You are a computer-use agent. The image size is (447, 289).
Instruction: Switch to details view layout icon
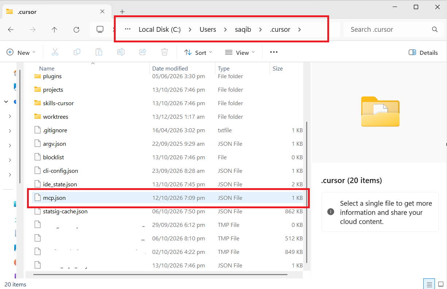429,284
